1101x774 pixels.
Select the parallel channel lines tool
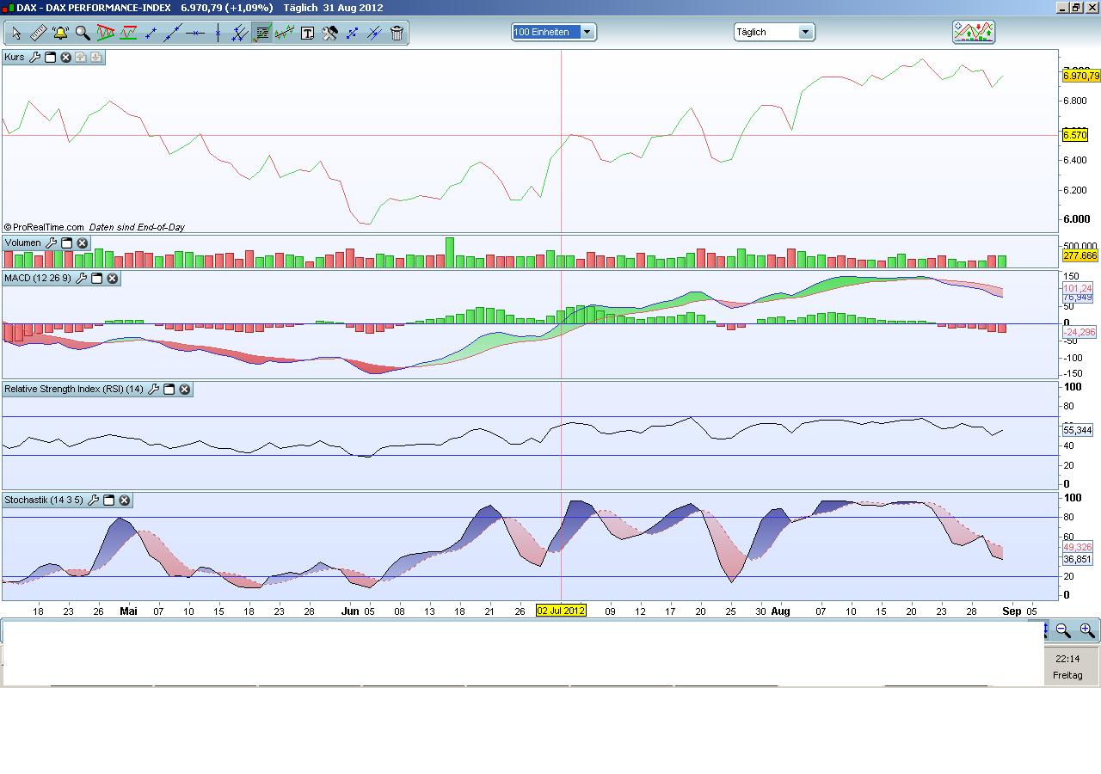click(240, 34)
